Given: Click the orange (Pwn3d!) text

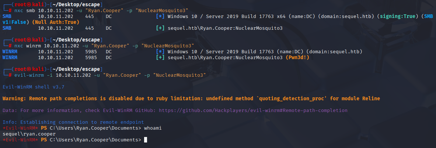Looking at the screenshot, I should click(297, 57).
